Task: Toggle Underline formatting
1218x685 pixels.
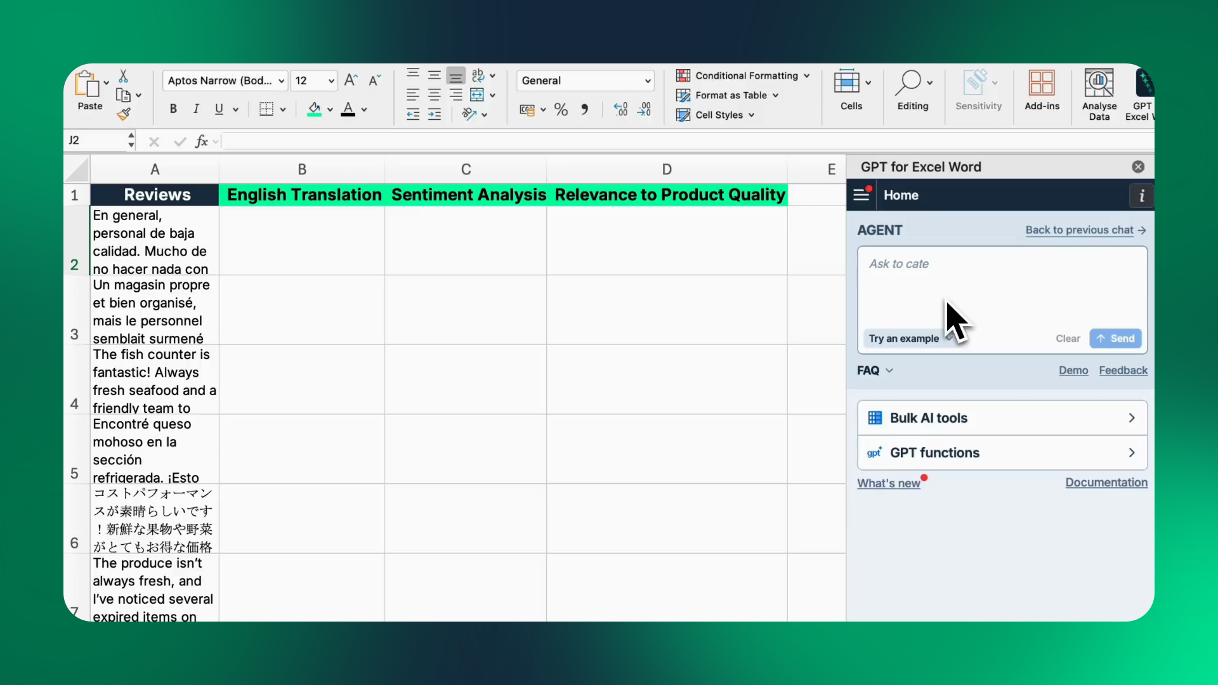Action: [x=219, y=109]
